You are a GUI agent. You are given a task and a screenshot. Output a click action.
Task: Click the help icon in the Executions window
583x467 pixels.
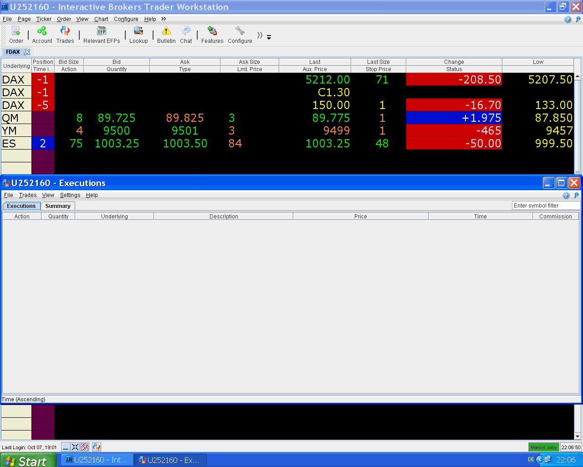[566, 195]
